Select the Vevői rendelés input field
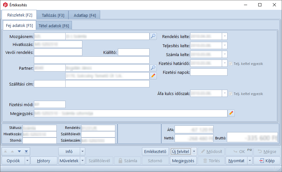This screenshot has width=282, height=172. 58,52
